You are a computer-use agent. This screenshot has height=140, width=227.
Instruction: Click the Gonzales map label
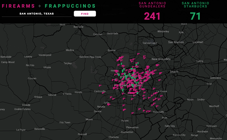coord(216,78)
